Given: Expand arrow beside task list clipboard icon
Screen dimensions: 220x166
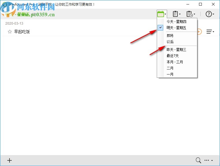Looking at the screenshot, I should coord(180,14).
